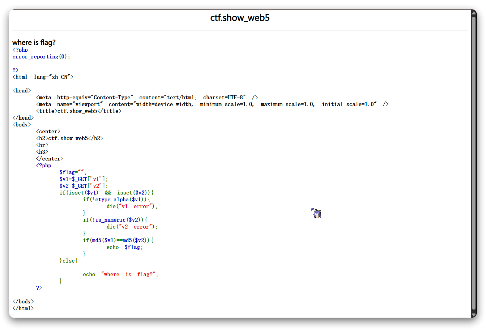The height and width of the screenshot is (330, 486).
Task: Click the html lang="zh-CN" tag line
Action: pyautogui.click(x=43, y=77)
